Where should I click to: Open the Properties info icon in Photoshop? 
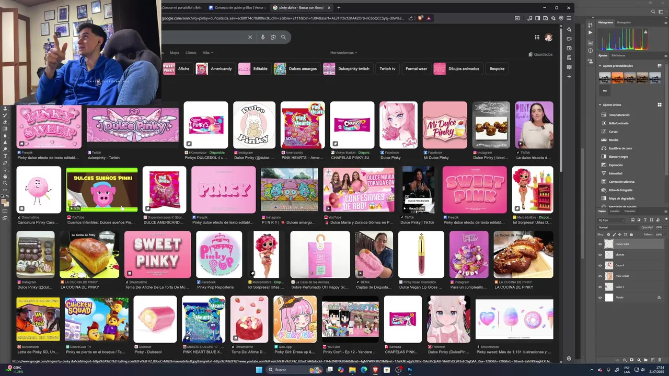591,51
